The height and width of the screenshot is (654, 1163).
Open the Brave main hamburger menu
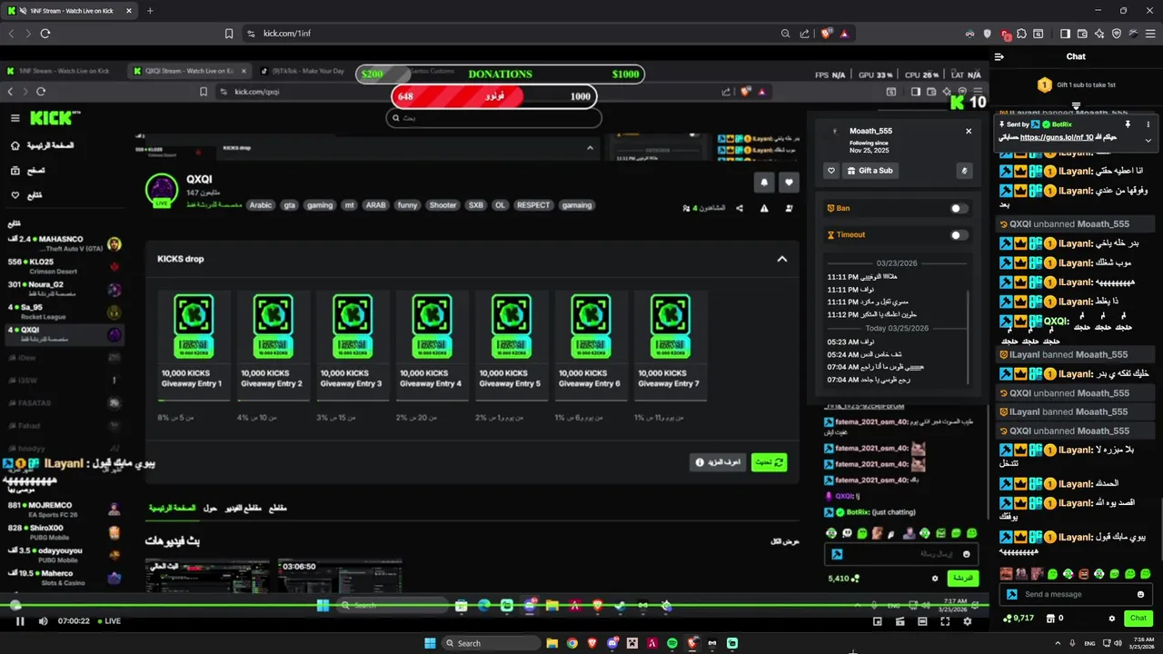point(1148,33)
